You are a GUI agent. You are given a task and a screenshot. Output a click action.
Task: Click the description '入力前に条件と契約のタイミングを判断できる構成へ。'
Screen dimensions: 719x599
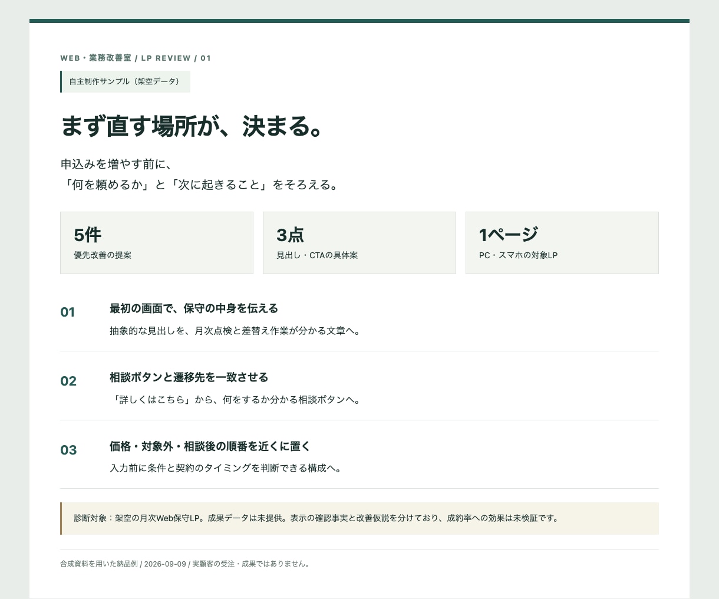(x=226, y=468)
